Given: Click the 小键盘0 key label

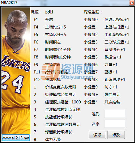Looking at the screenshot, I should 90,19.
